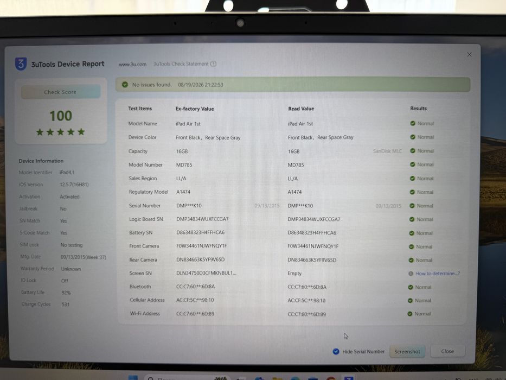Open the Check Statement help question mark
The image size is (506, 380).
click(x=213, y=64)
